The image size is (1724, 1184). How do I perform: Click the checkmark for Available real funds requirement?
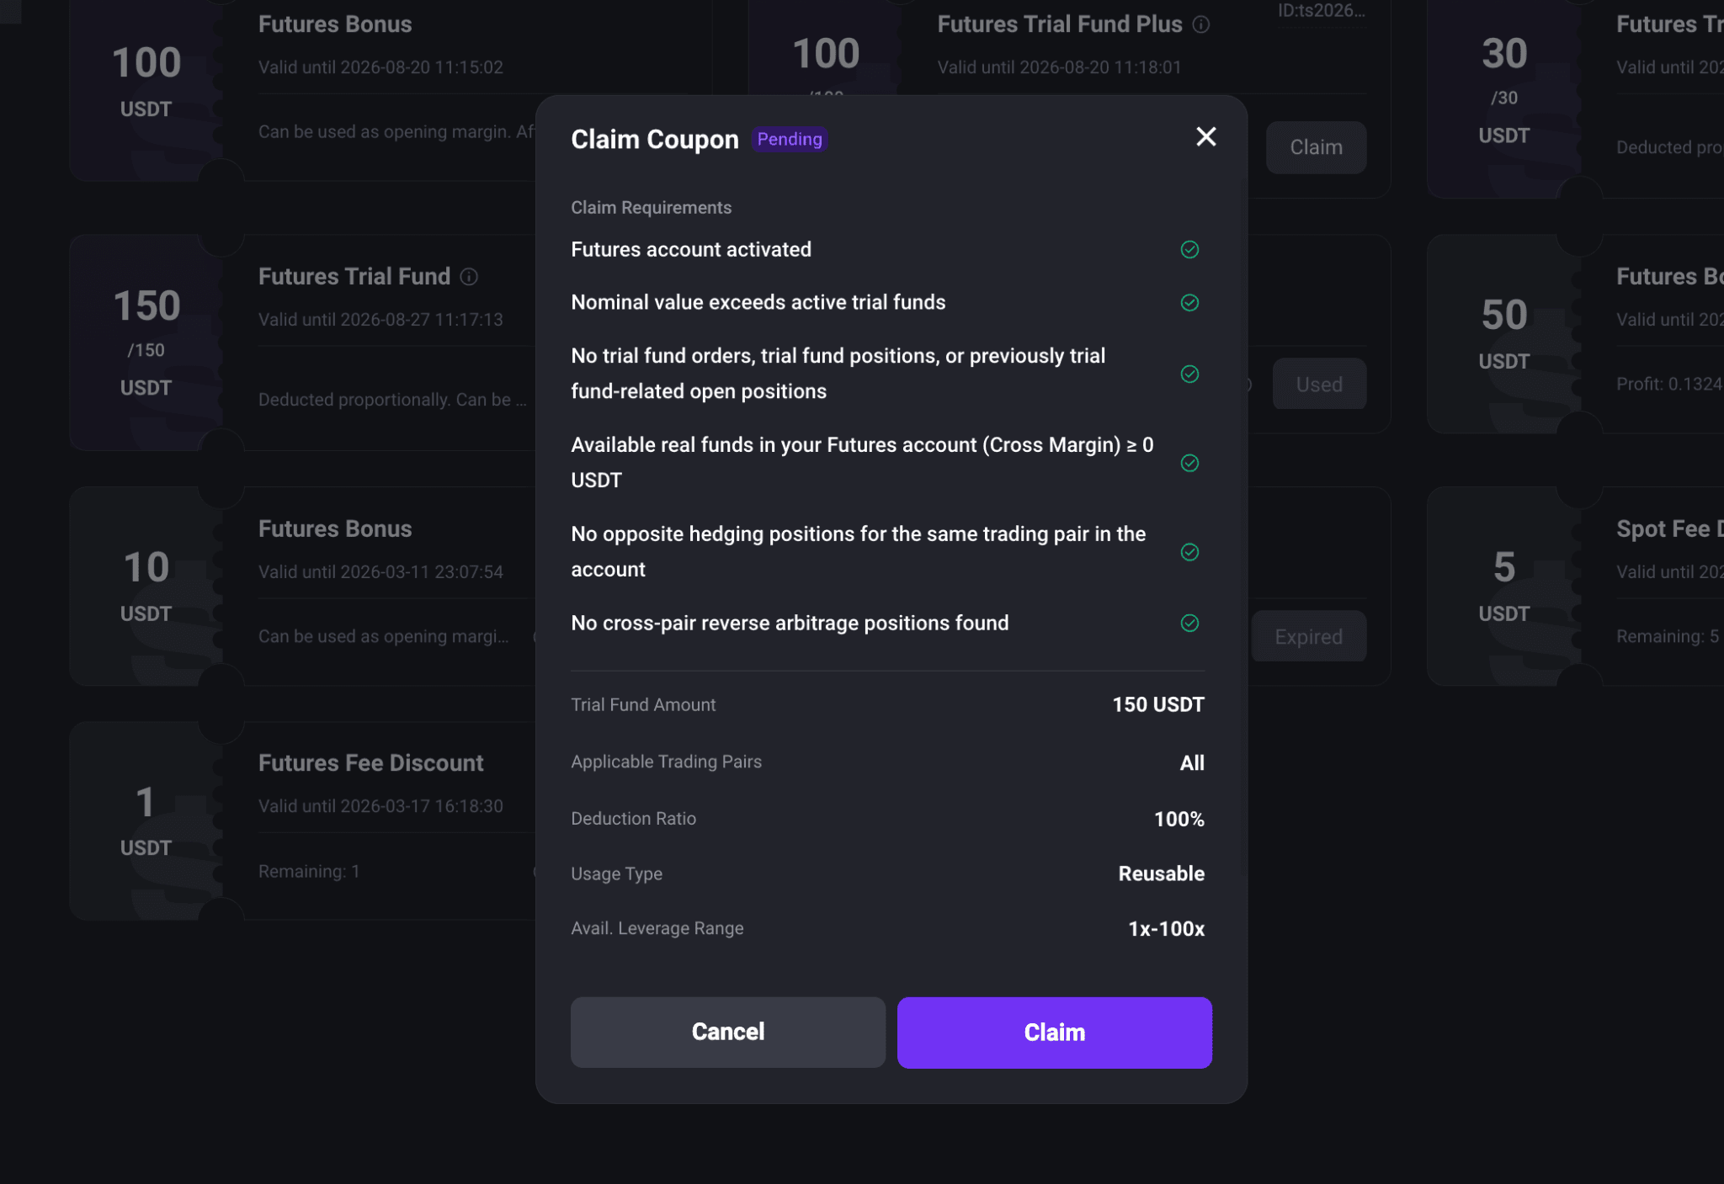pyautogui.click(x=1189, y=463)
